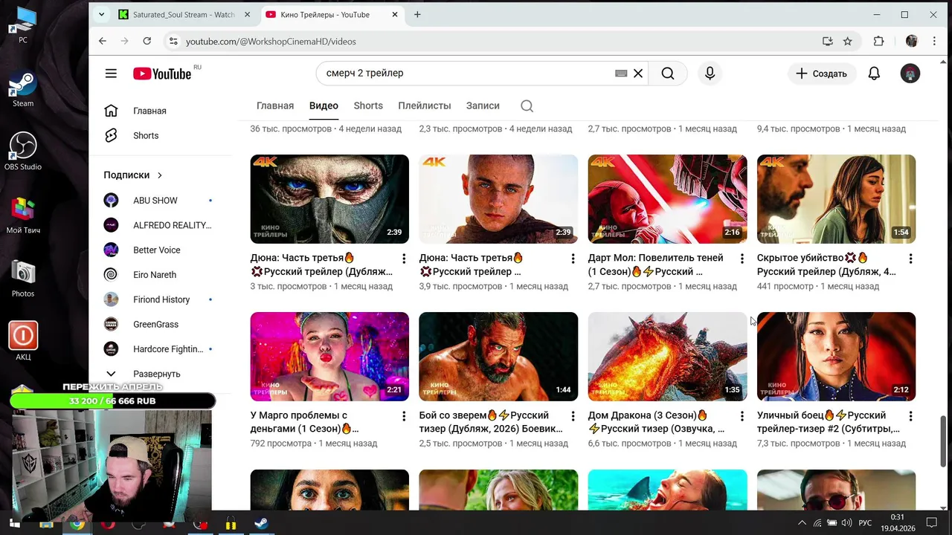The width and height of the screenshot is (952, 535).
Task: Show hidden system tray icons
Action: point(802,522)
